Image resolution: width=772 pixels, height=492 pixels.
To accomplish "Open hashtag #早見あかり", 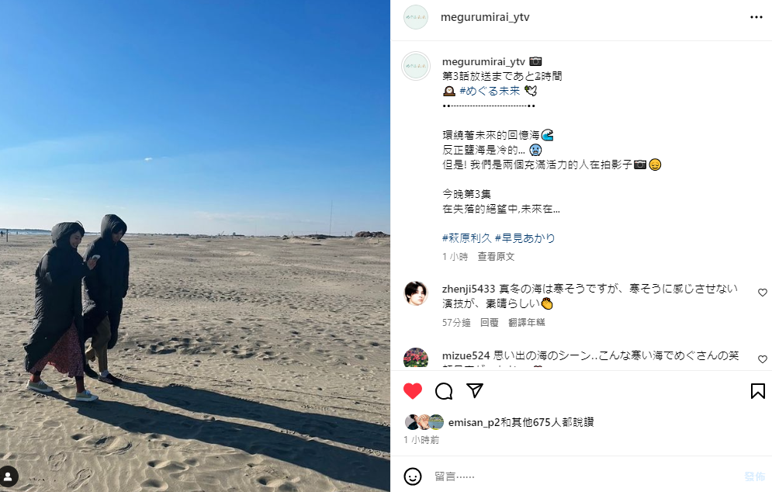I will tap(524, 238).
